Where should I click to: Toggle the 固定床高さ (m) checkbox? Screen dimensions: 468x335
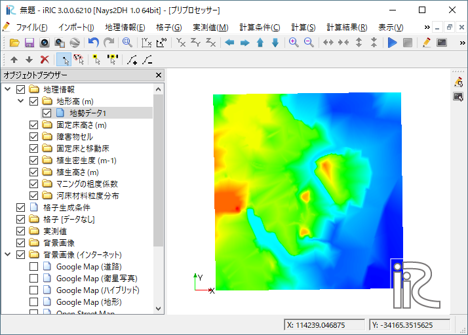point(33,125)
